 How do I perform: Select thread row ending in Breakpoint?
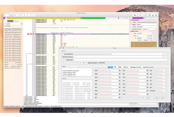click(x=77, y=71)
